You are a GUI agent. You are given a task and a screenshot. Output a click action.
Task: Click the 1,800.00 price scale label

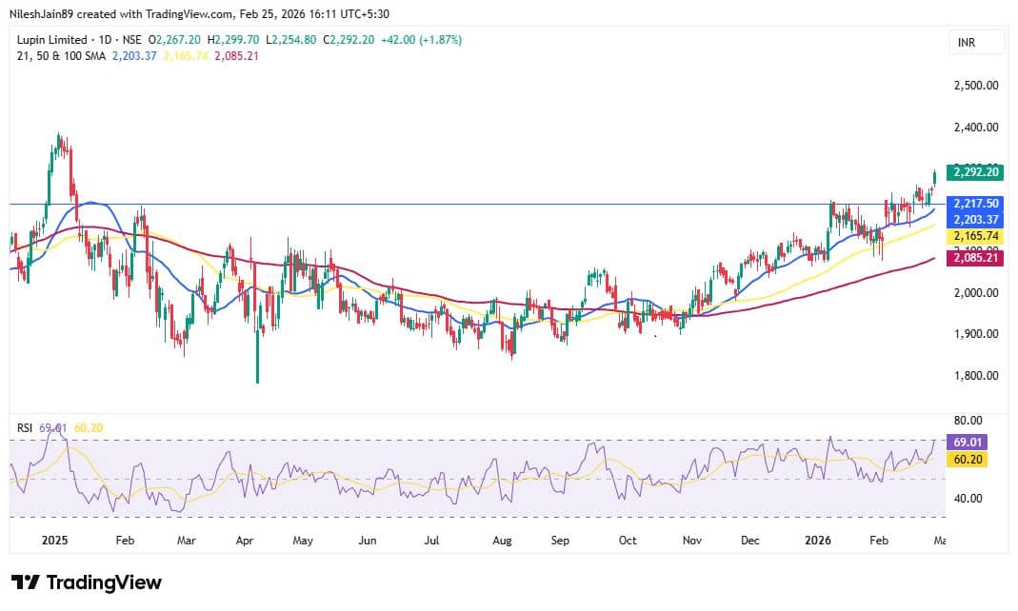coord(976,375)
